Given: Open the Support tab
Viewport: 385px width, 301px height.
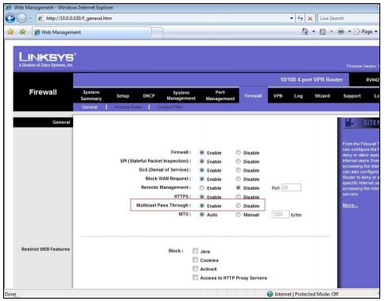Looking at the screenshot, I should [x=352, y=96].
